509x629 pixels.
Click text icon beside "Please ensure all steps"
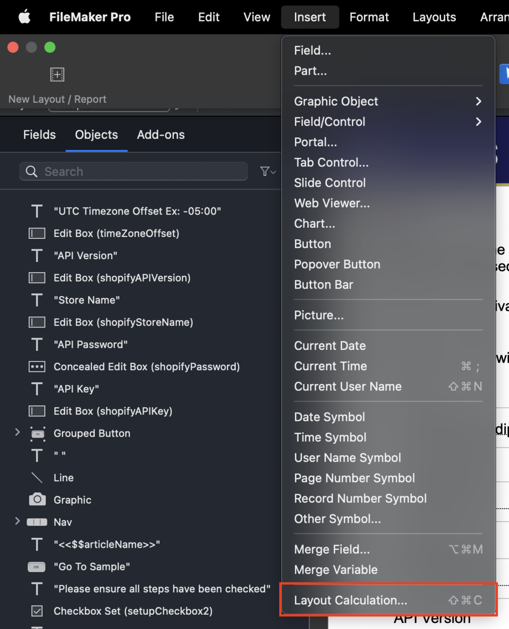37,589
